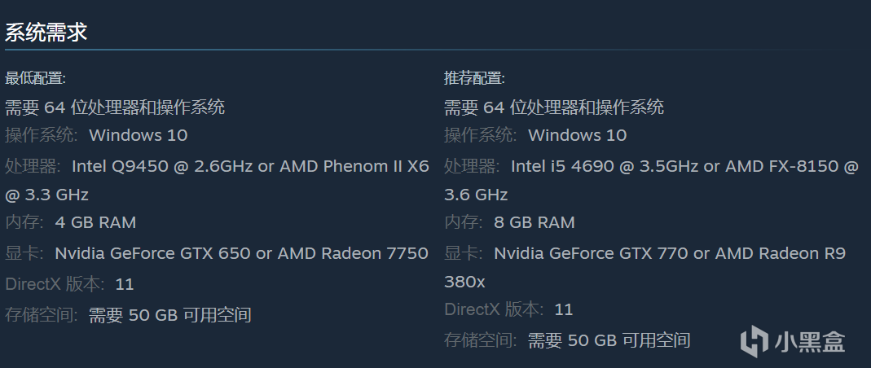Click Windows 10 under minimum configuration
Viewport: 871px width, 368px height.
pyautogui.click(x=138, y=135)
